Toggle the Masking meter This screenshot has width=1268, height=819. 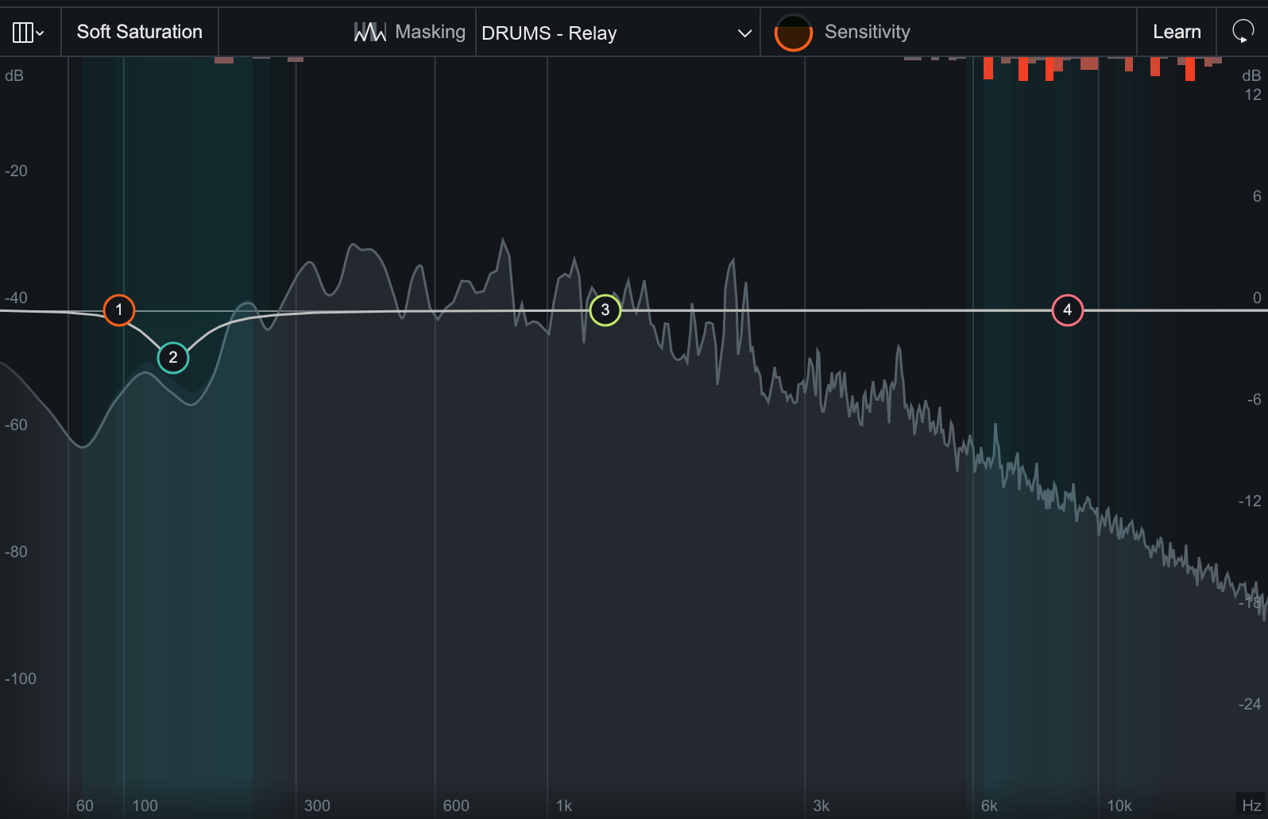click(409, 32)
